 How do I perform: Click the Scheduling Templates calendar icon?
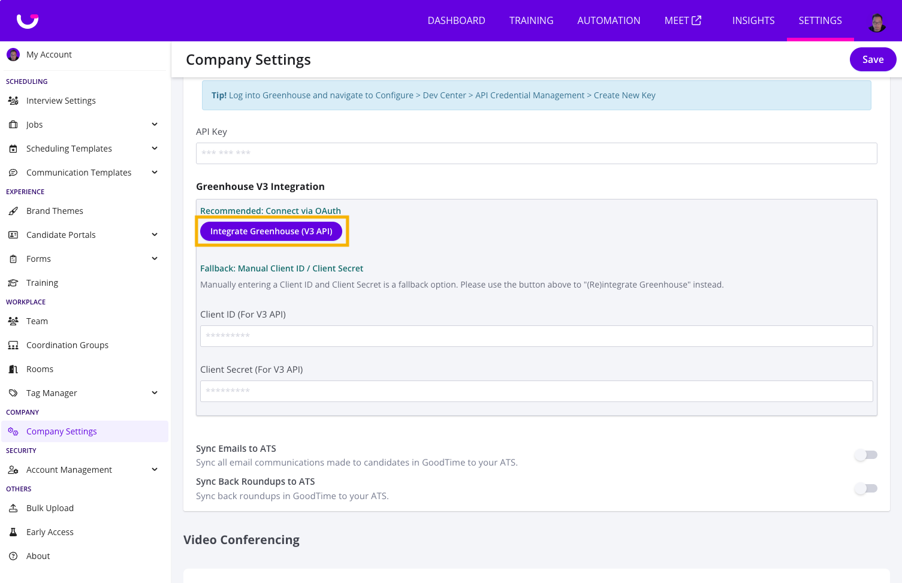(x=13, y=149)
